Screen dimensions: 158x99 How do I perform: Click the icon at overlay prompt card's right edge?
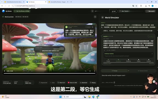(x=92, y=27)
